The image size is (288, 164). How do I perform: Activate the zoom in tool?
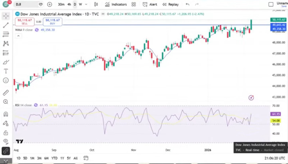click(6, 102)
